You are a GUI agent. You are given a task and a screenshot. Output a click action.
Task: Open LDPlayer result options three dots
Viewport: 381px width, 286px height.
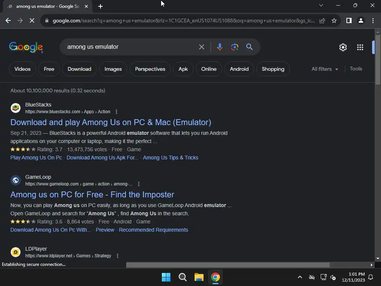point(118,256)
